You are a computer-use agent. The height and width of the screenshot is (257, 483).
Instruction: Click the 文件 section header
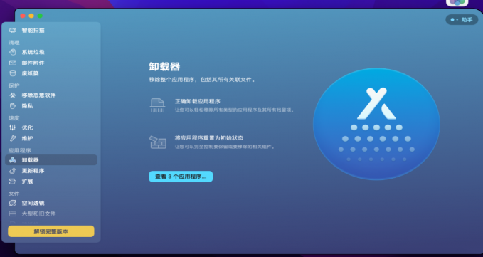[x=14, y=194]
